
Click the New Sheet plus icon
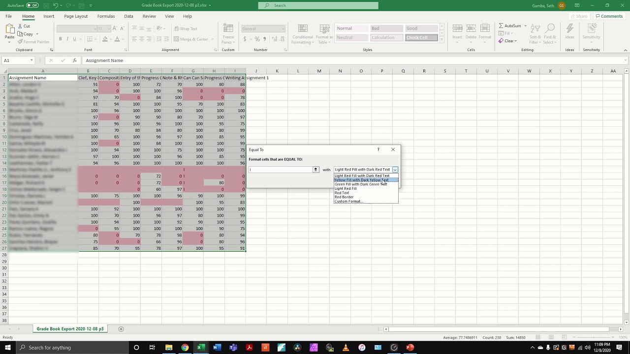pyautogui.click(x=121, y=329)
